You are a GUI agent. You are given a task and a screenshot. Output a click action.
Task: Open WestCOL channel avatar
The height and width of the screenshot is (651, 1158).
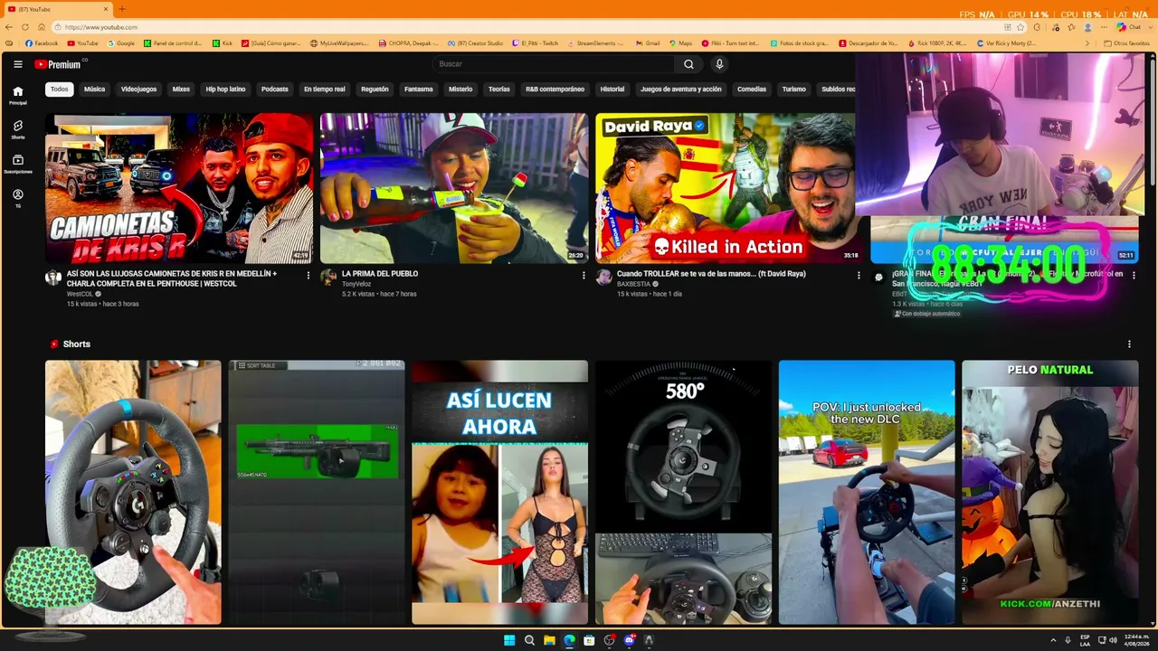coord(53,278)
